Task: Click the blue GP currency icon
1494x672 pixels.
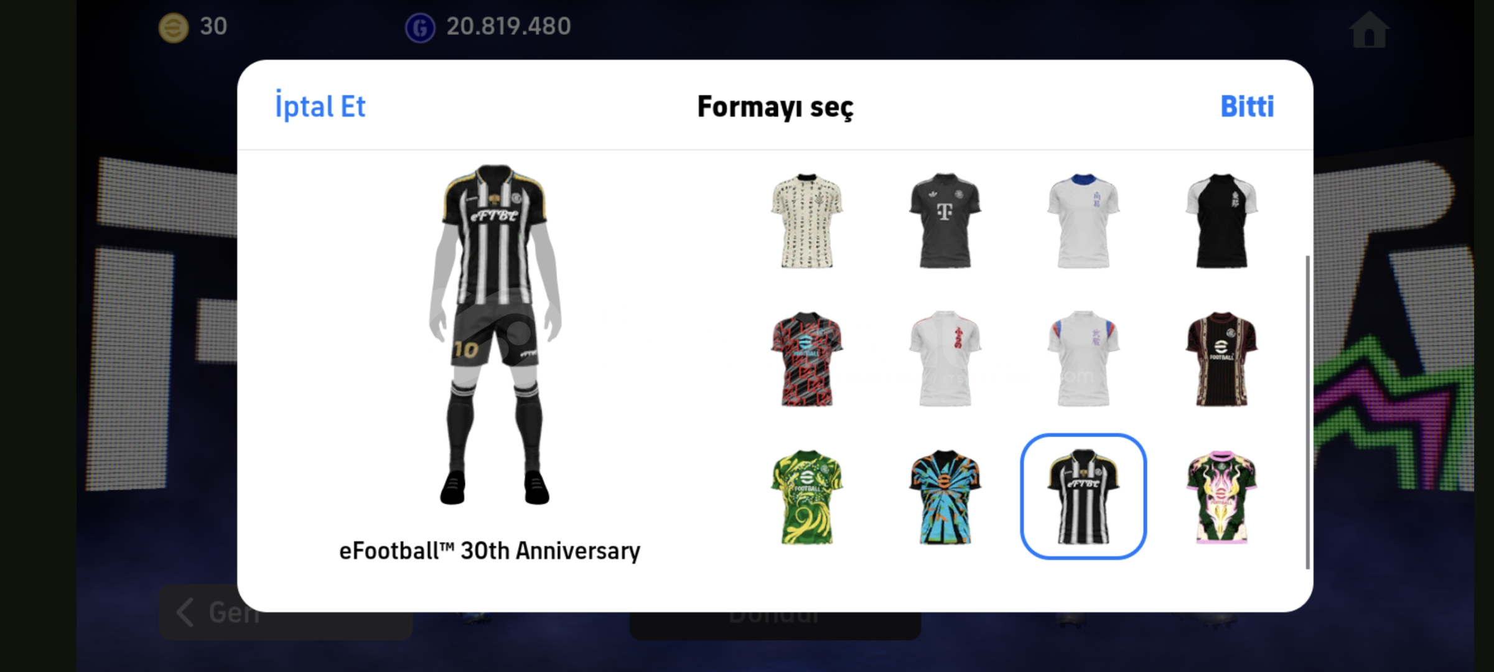Action: point(420,28)
